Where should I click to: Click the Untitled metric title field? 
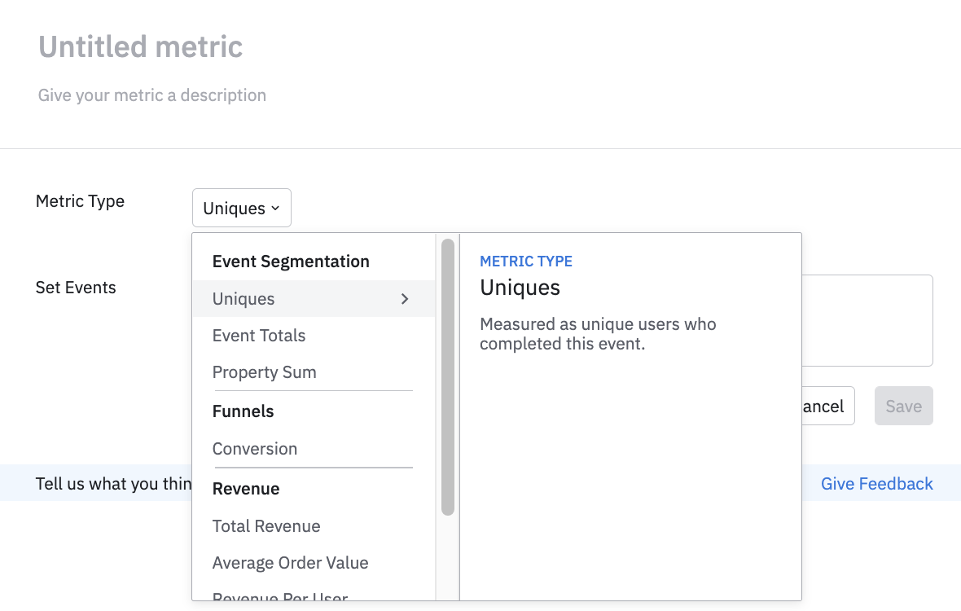[x=141, y=46]
